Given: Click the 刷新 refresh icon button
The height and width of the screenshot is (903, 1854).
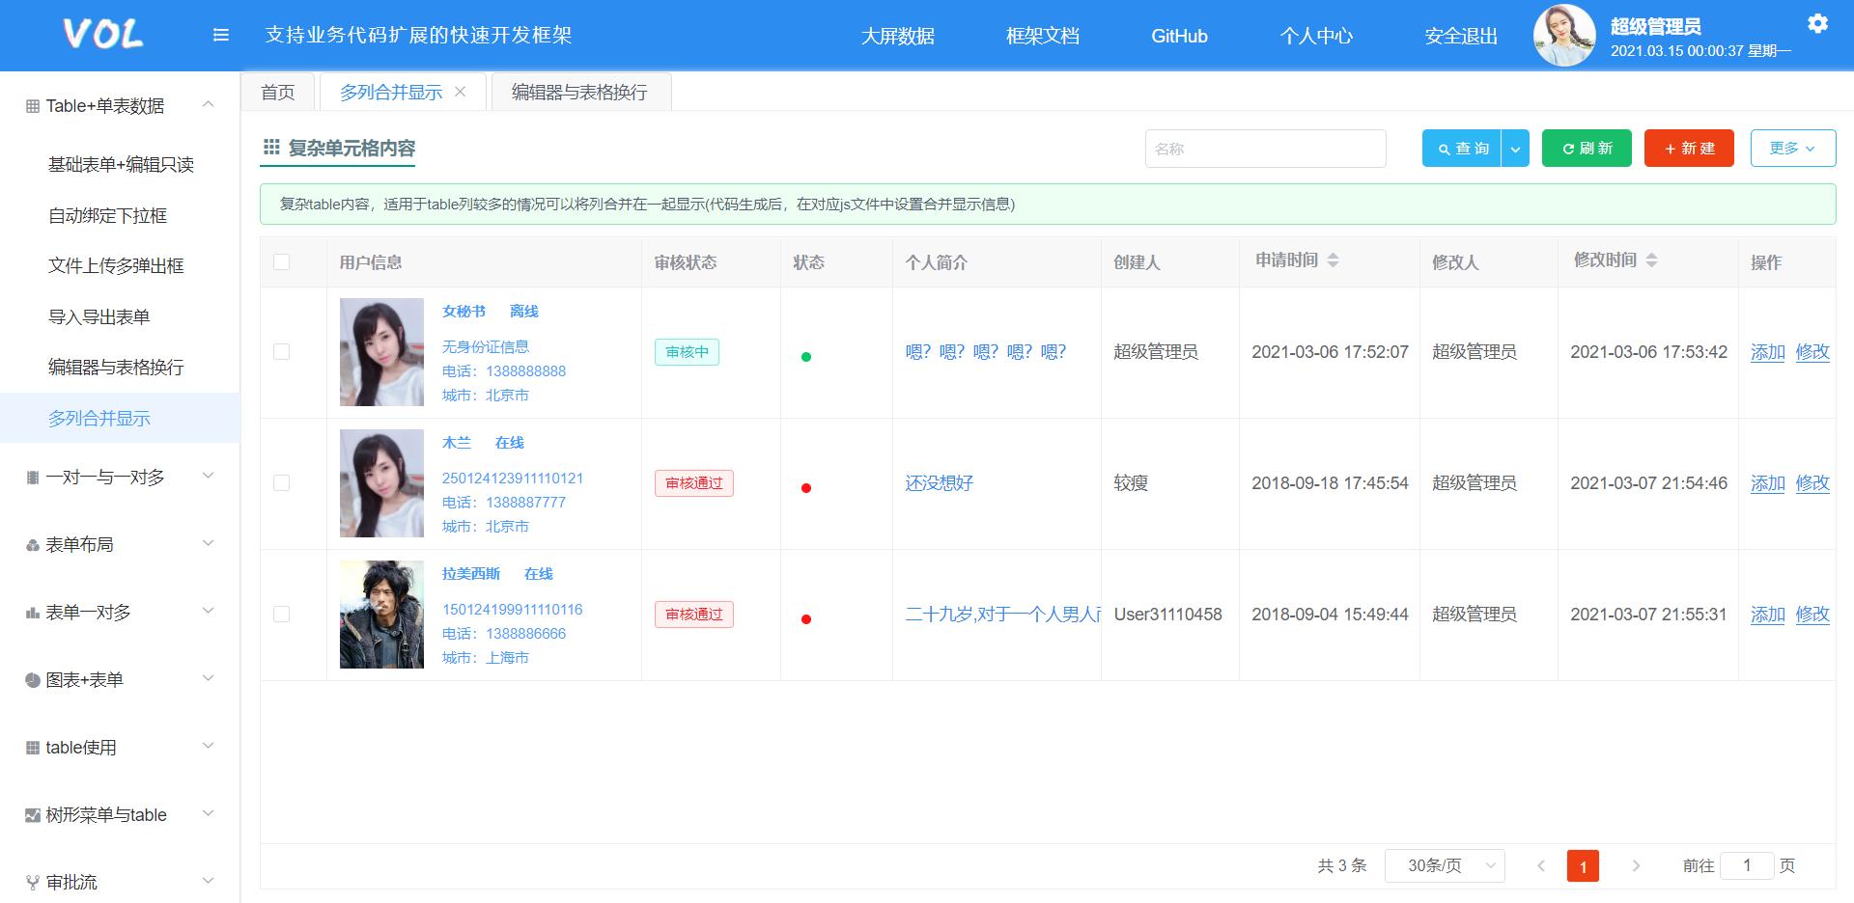Looking at the screenshot, I should [x=1567, y=149].
